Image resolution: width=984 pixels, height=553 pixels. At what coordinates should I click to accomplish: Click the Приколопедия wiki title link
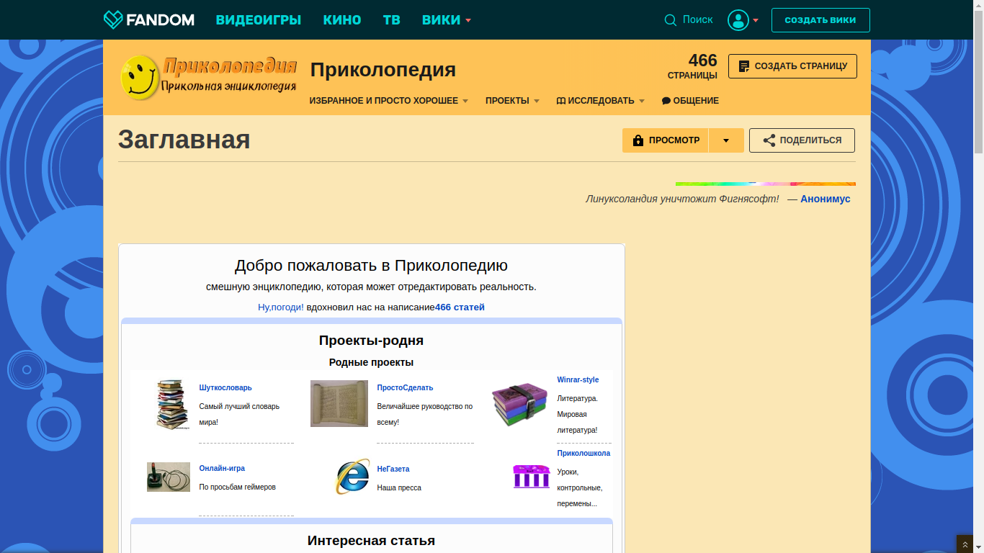pyautogui.click(x=383, y=70)
